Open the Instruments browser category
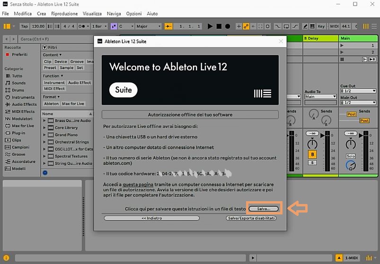The height and width of the screenshot is (264, 380). point(23,97)
